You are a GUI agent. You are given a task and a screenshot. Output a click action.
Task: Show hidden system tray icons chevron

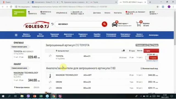[x=141, y=96]
